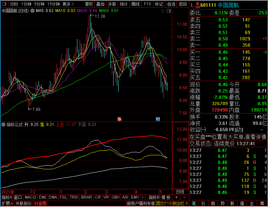Open F10 company info
The image size is (268, 207).
coord(147,4)
